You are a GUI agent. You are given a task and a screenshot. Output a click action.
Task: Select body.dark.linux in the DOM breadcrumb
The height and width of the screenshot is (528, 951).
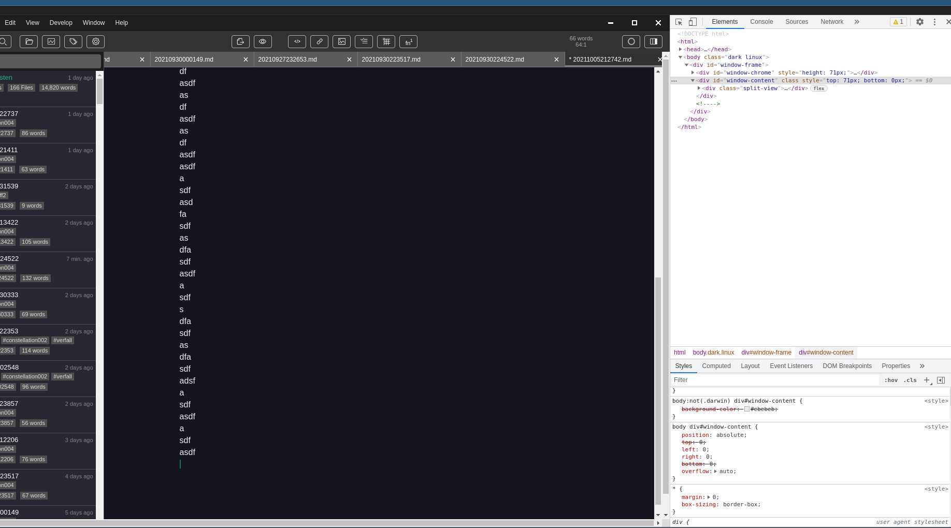tap(713, 353)
